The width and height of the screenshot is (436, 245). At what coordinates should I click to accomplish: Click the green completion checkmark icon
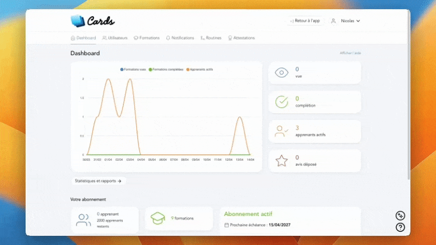(x=281, y=102)
